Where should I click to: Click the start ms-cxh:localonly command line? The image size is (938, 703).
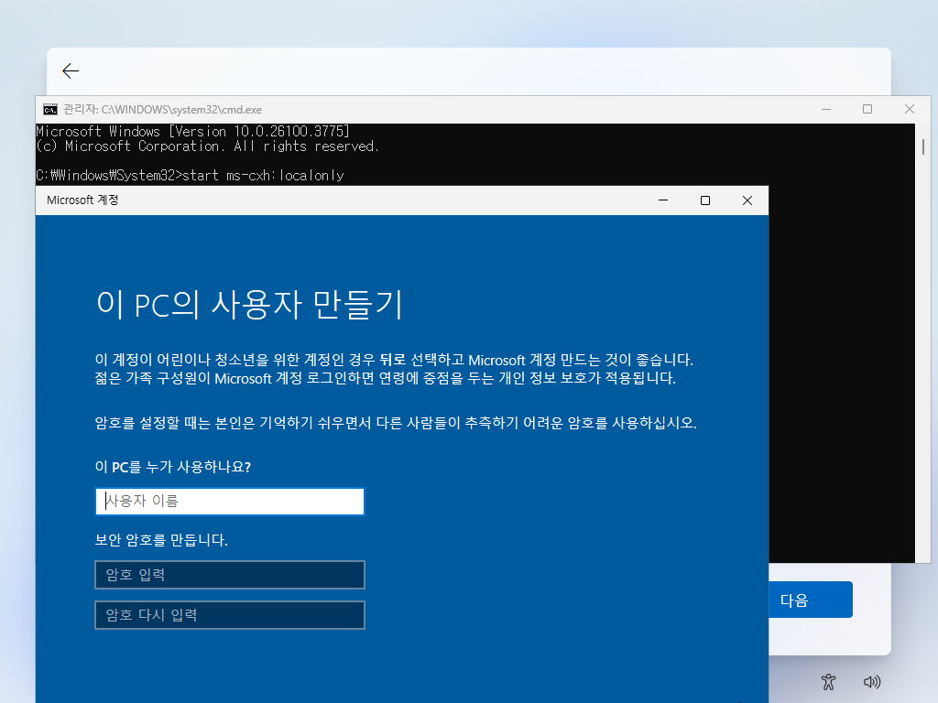(191, 175)
